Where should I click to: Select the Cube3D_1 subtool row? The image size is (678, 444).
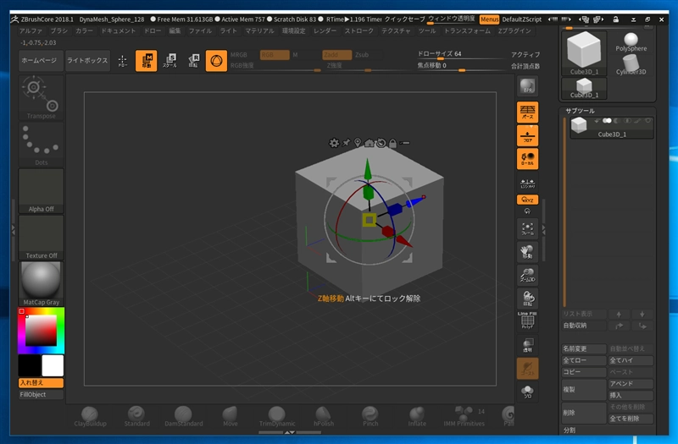(611, 128)
